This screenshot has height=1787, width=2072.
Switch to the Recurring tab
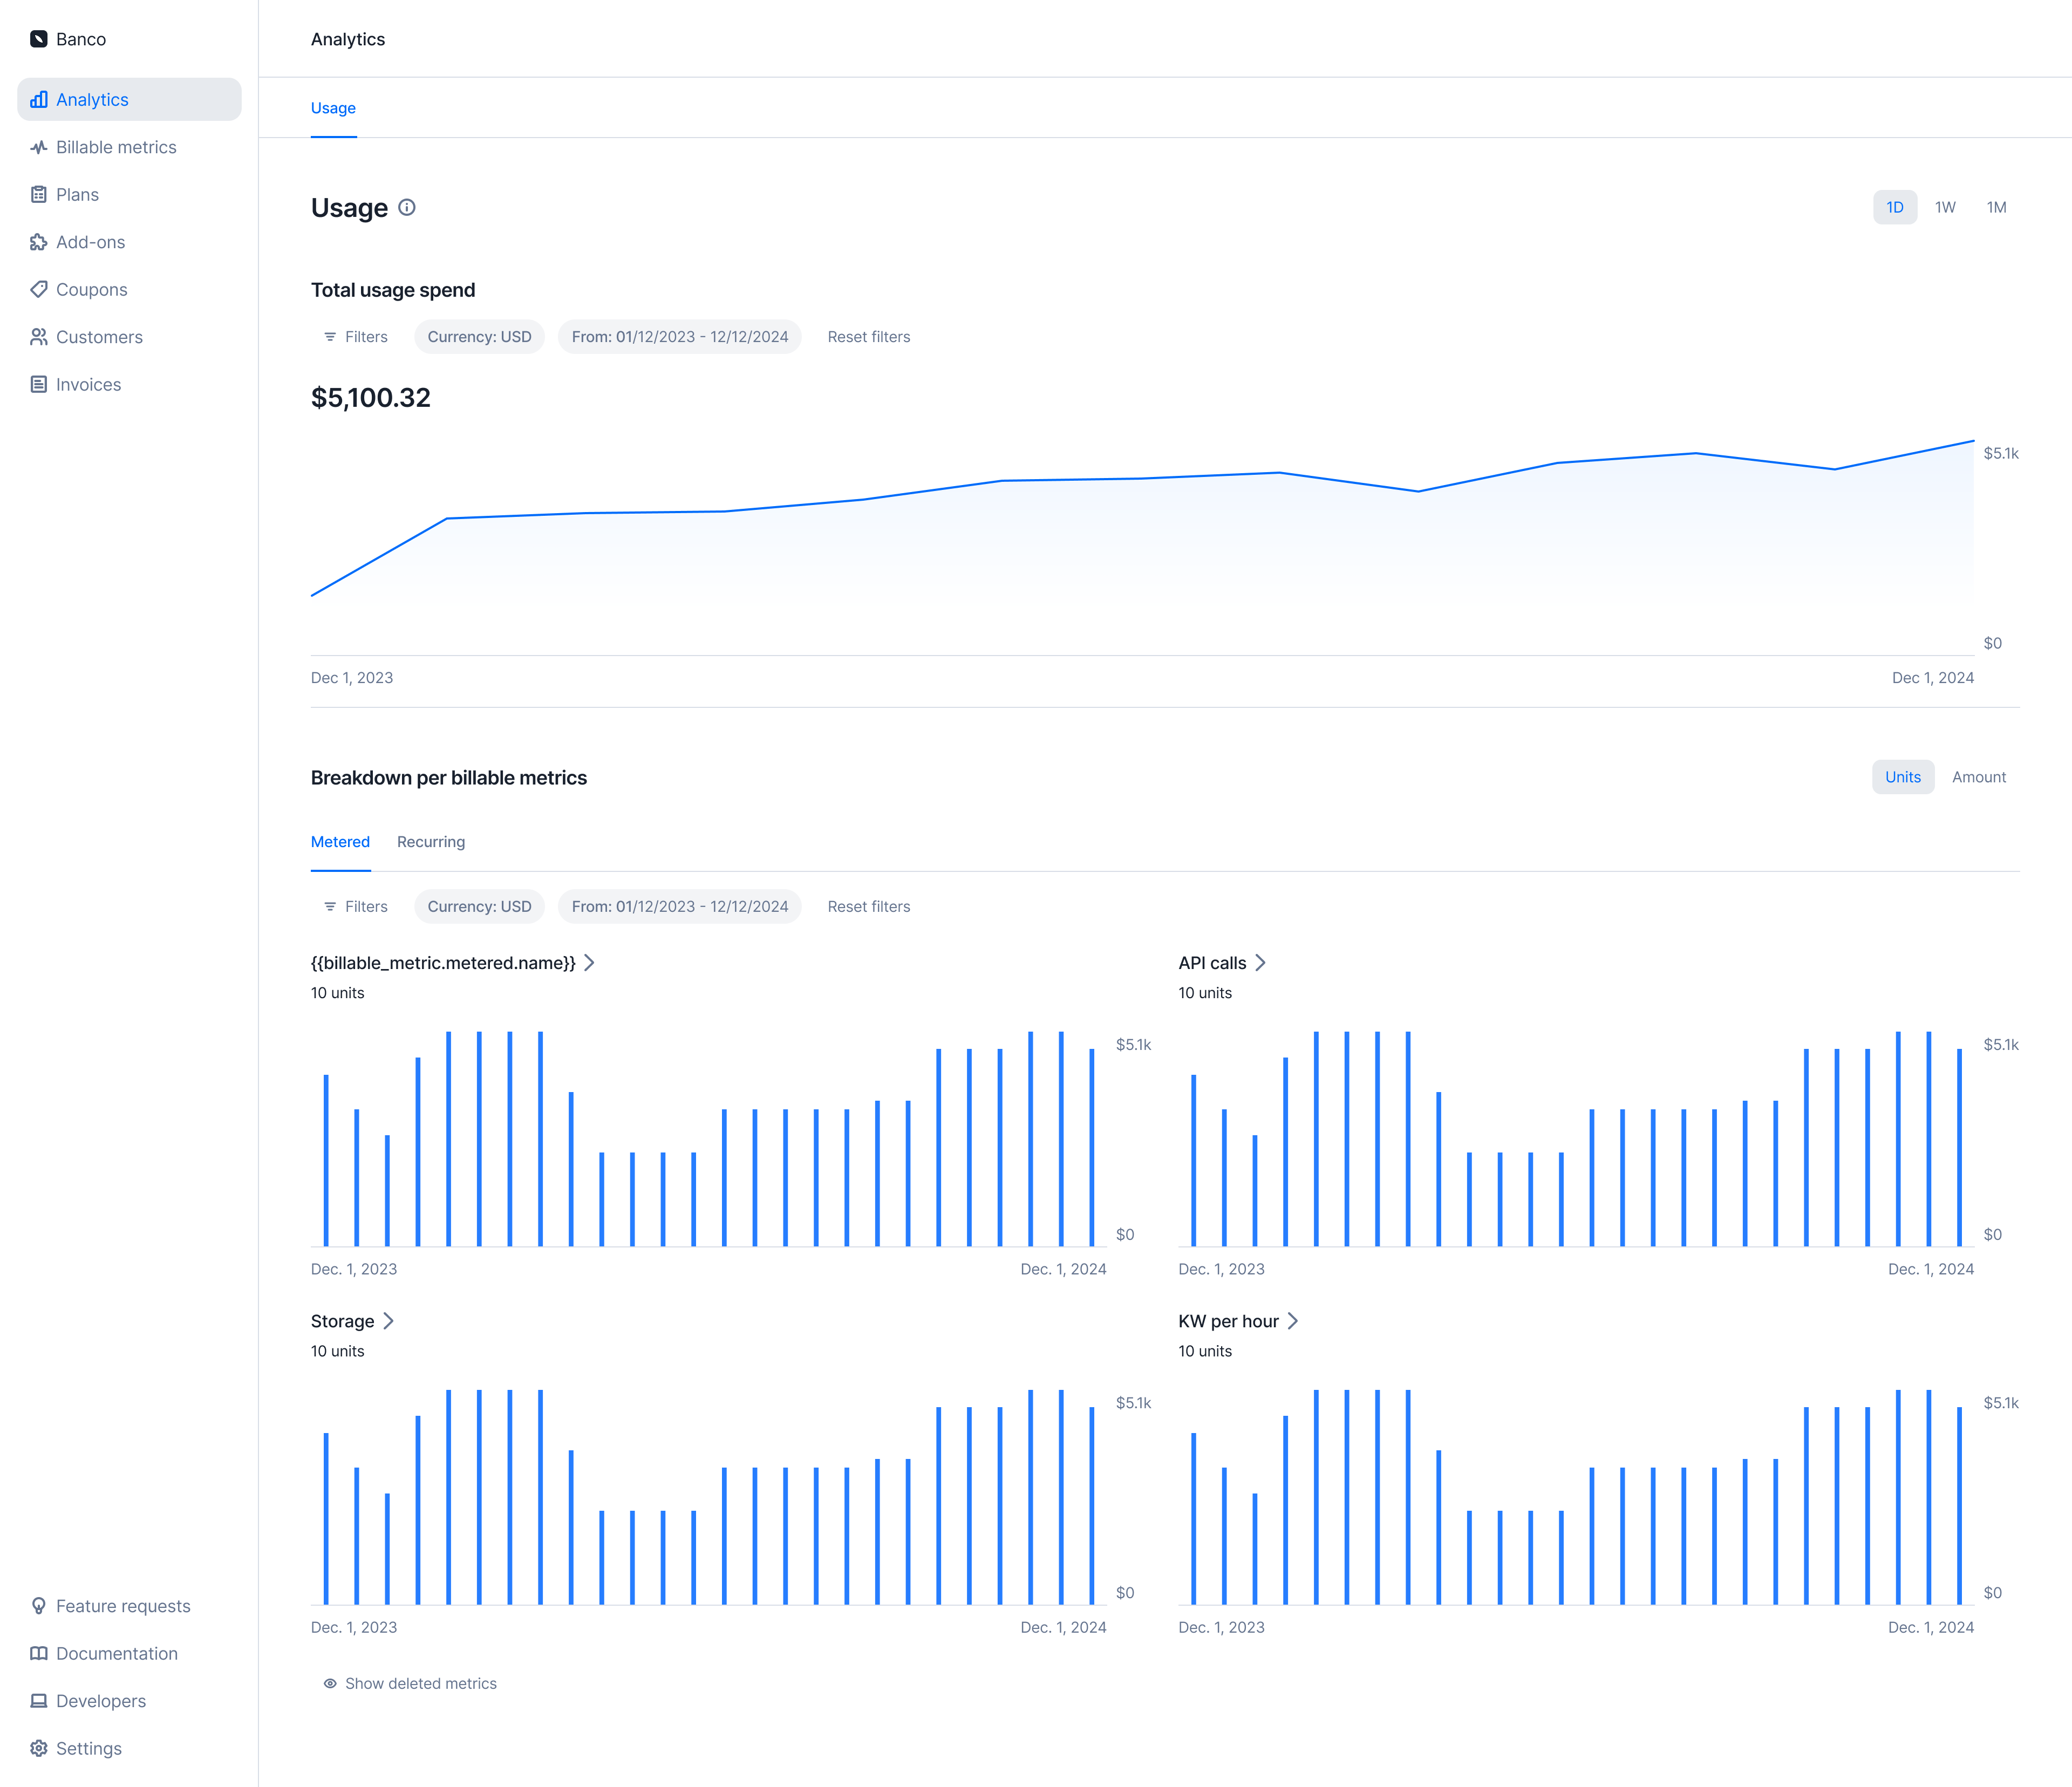pyautogui.click(x=430, y=842)
